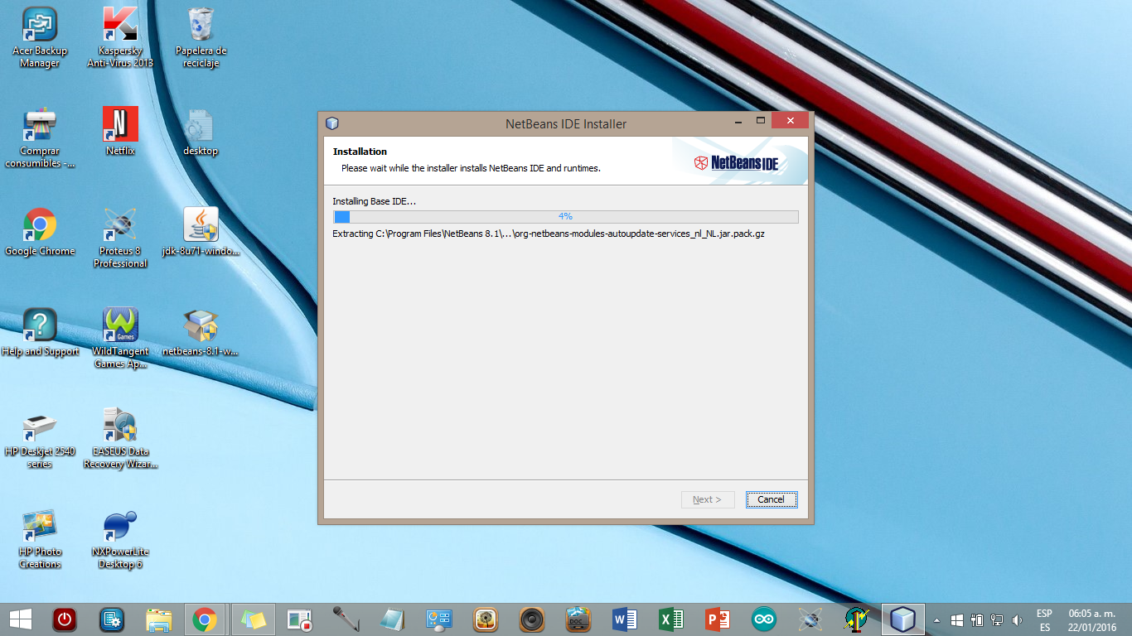Open the Windows Start button
Viewport: 1132px width, 636px height.
pyautogui.click(x=21, y=619)
